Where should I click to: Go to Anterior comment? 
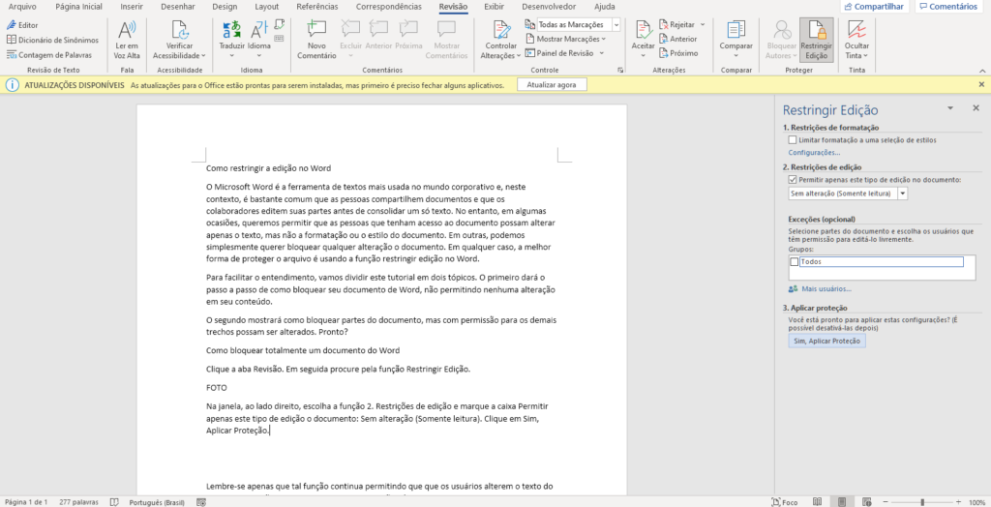coord(378,37)
